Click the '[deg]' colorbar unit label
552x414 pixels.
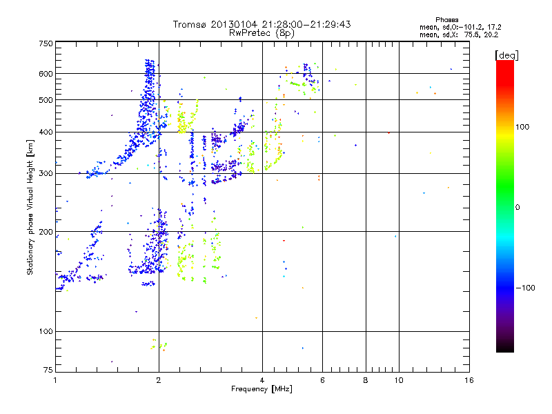point(506,55)
